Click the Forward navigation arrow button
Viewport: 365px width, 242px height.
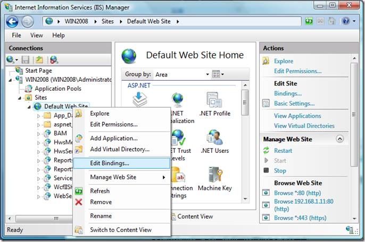[28, 22]
